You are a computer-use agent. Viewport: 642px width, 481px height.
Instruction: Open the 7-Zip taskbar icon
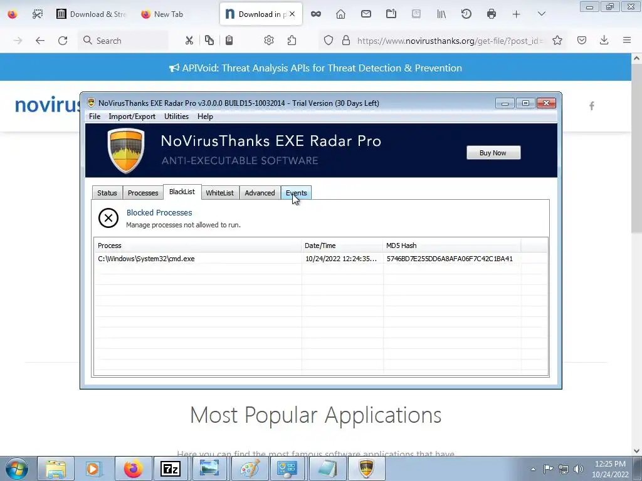(171, 468)
